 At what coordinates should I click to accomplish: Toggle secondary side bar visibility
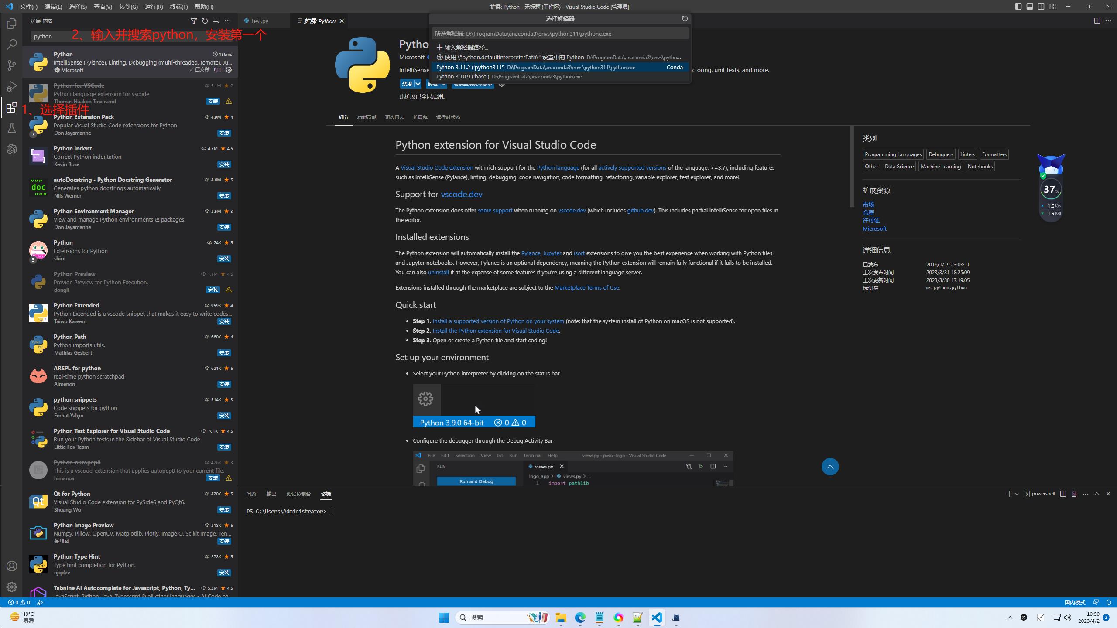click(x=1041, y=7)
